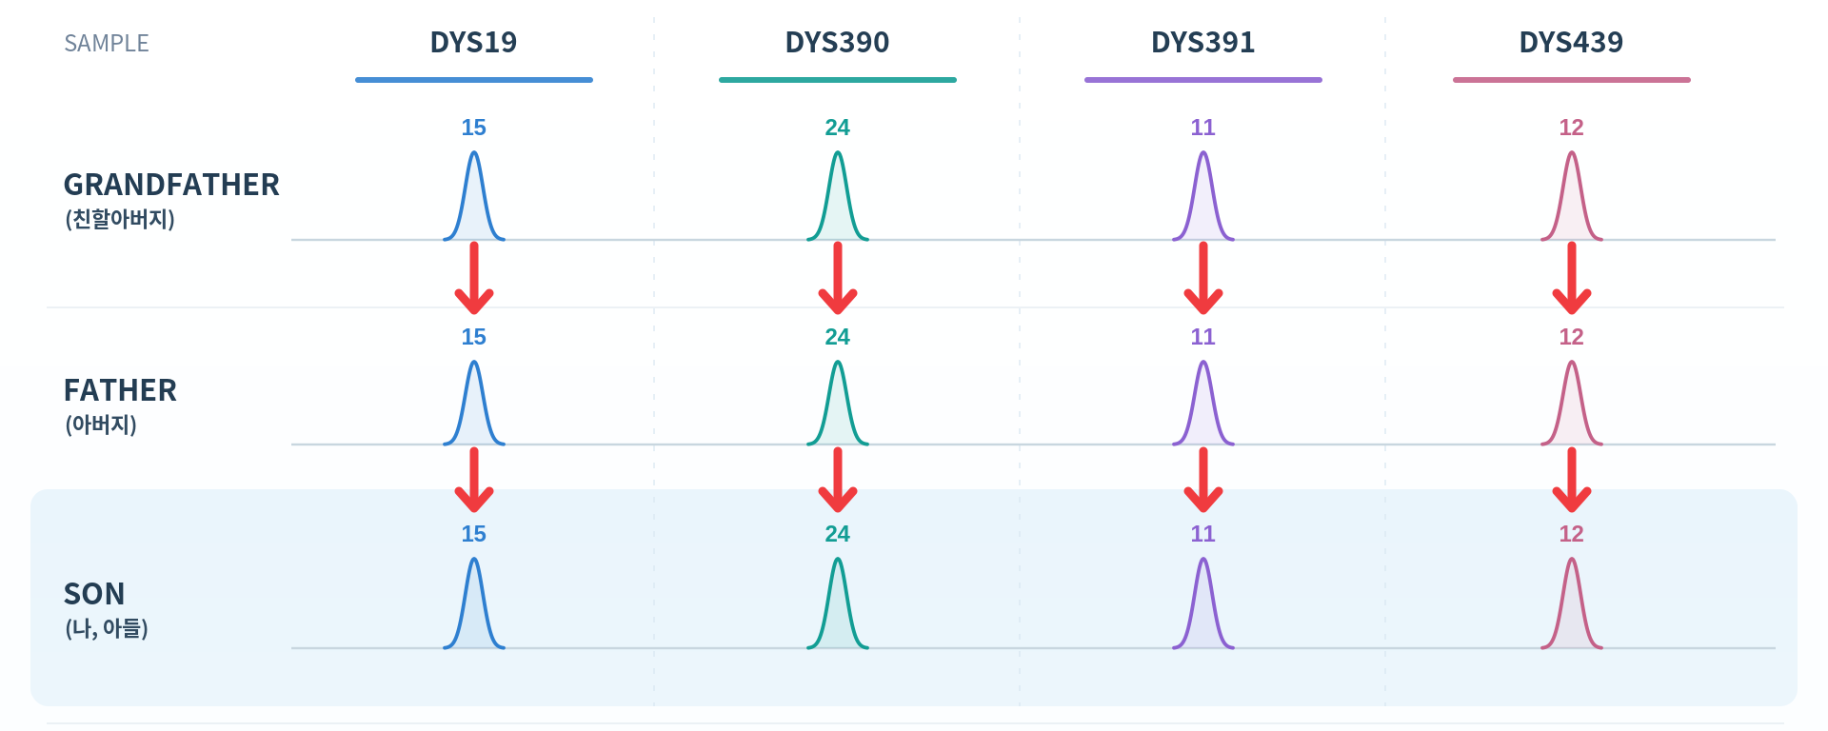This screenshot has height=731, width=1828.
Task: Click Grandfather's DYS439 value 12
Action: (1571, 128)
